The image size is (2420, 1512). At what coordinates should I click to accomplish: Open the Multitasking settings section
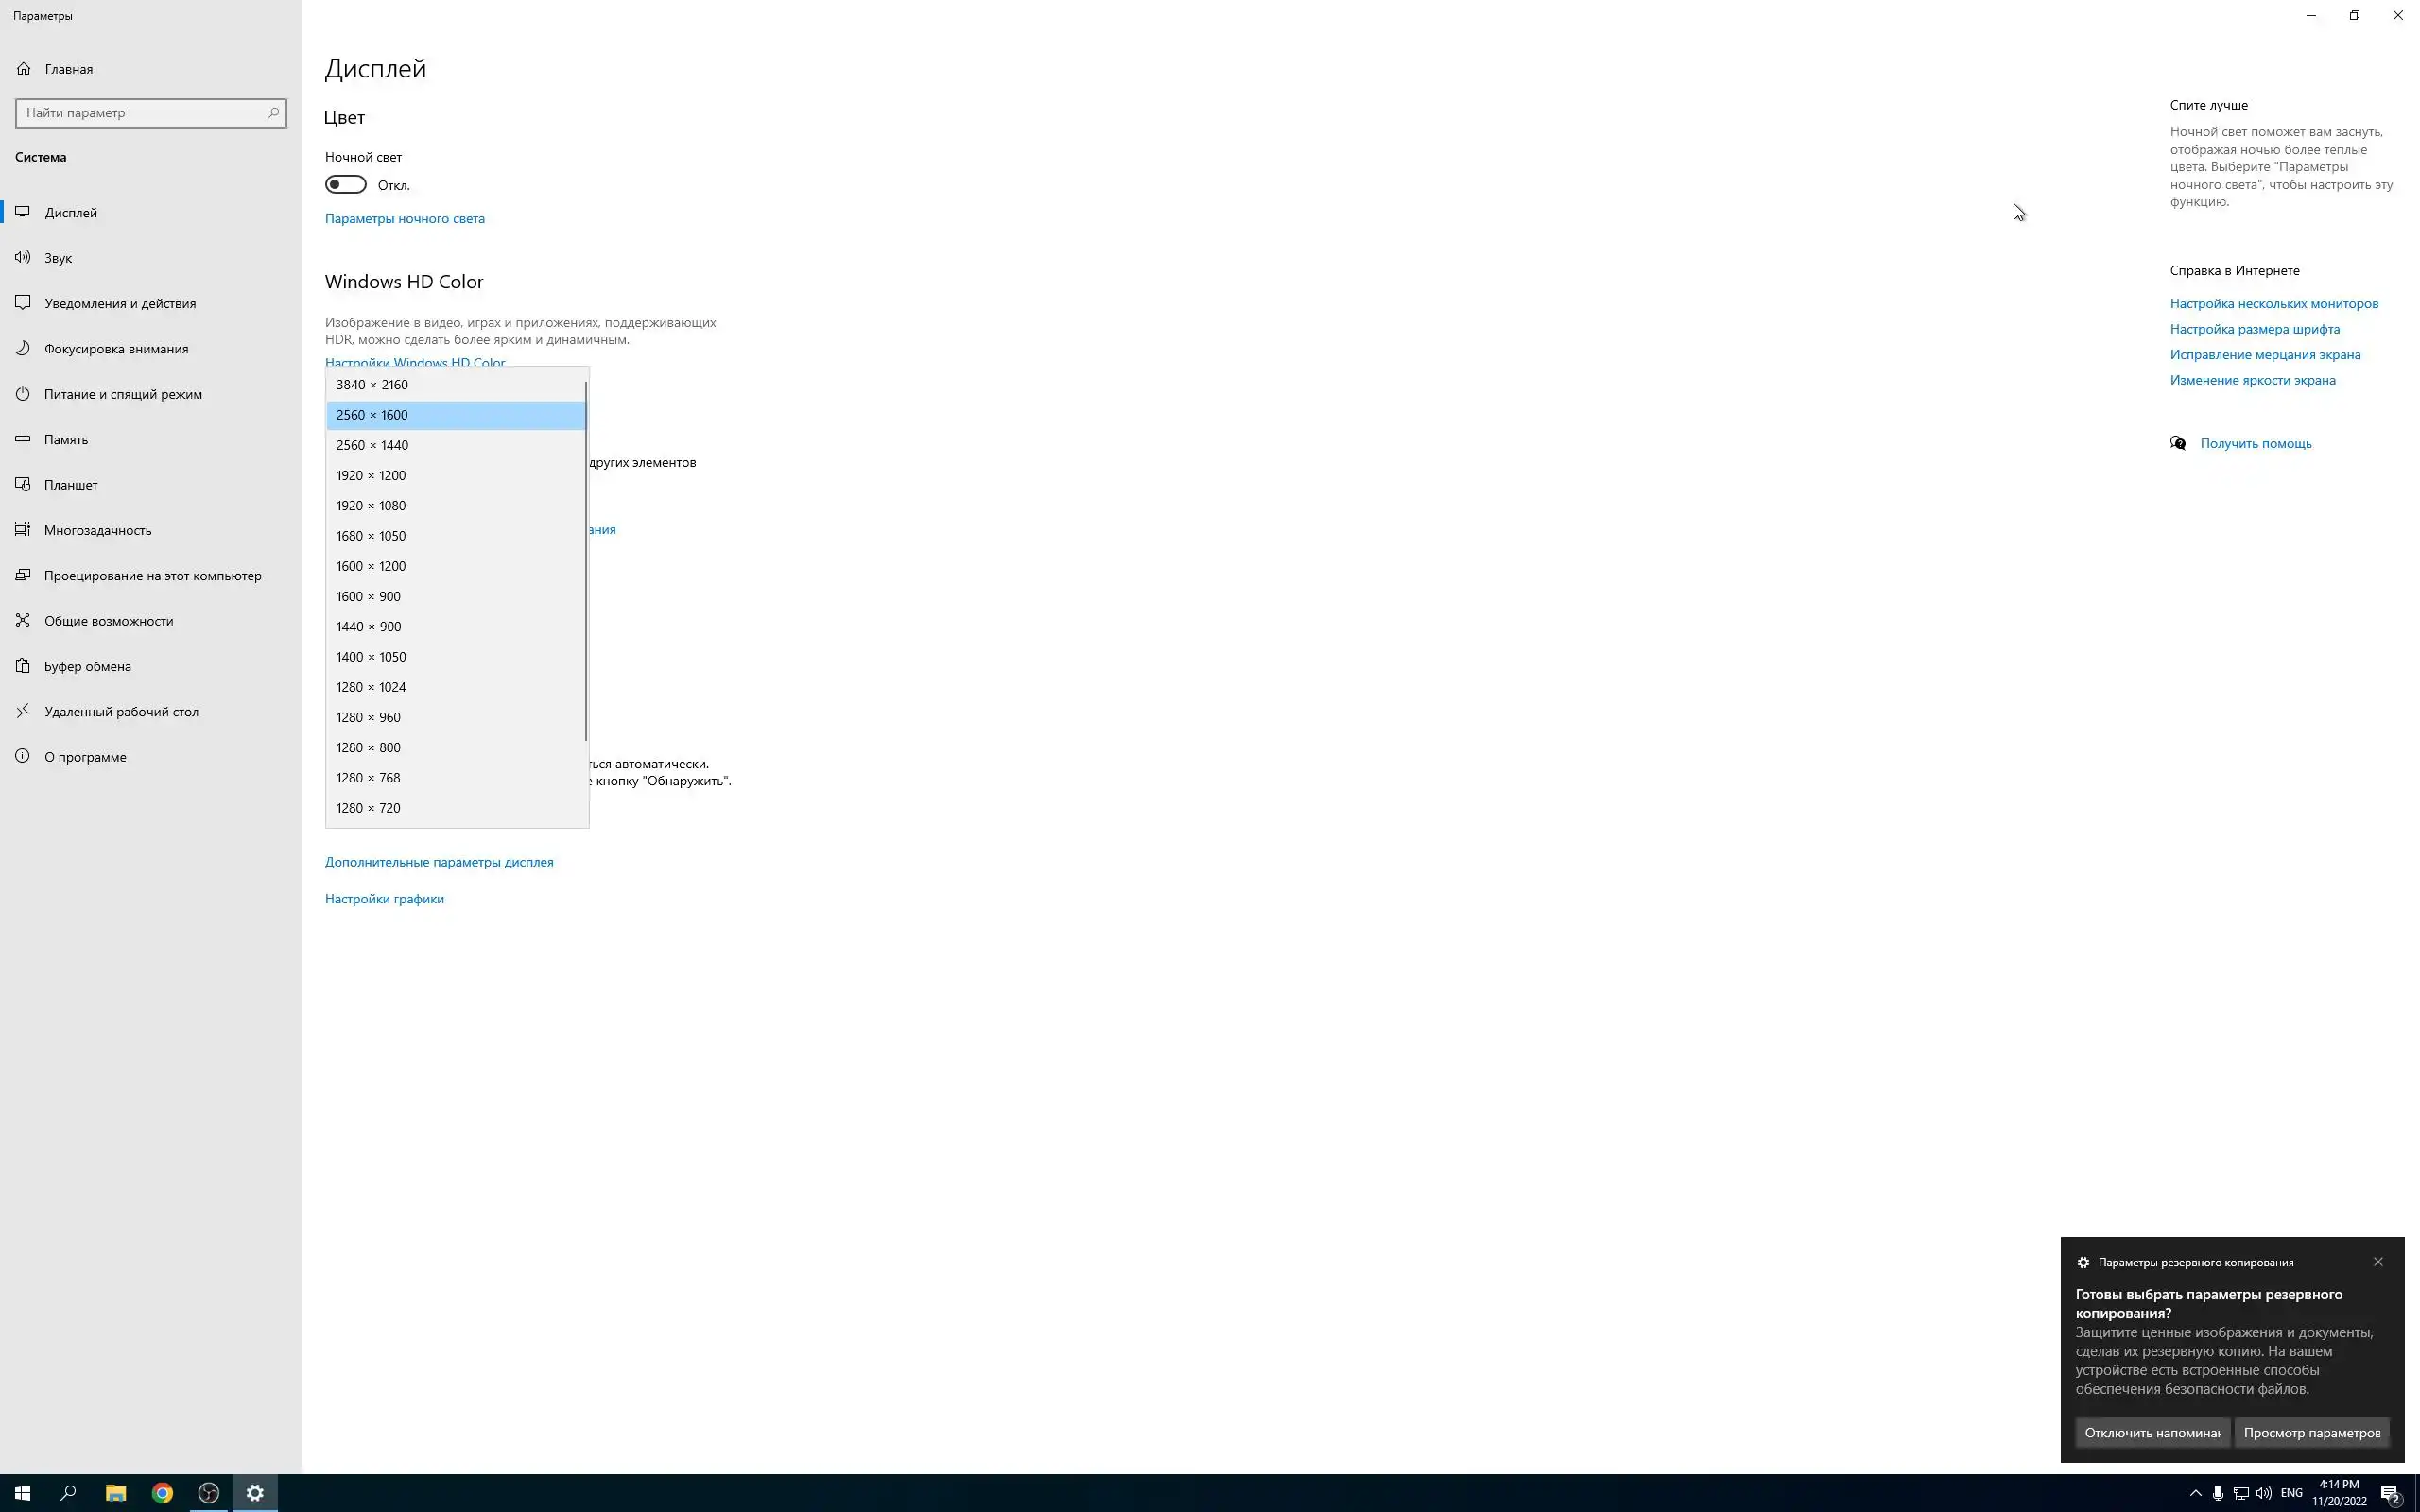pos(97,530)
